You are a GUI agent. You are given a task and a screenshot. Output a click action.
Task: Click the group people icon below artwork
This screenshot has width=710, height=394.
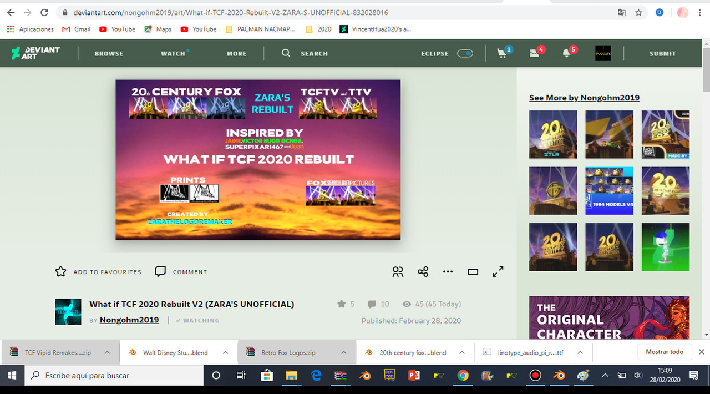398,271
